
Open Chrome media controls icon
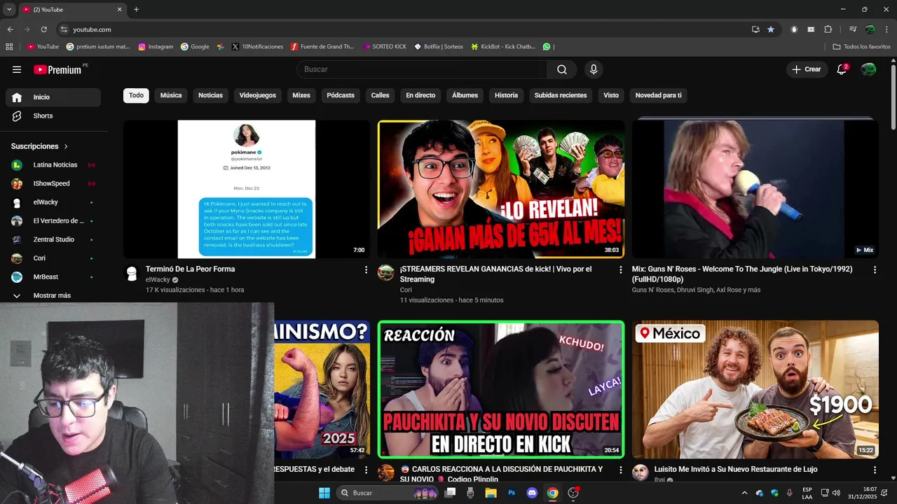[853, 29]
